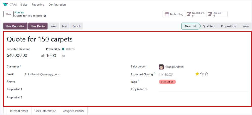The image size is (252, 115).
Task: Click the New Quotation button
Action: (x=15, y=26)
